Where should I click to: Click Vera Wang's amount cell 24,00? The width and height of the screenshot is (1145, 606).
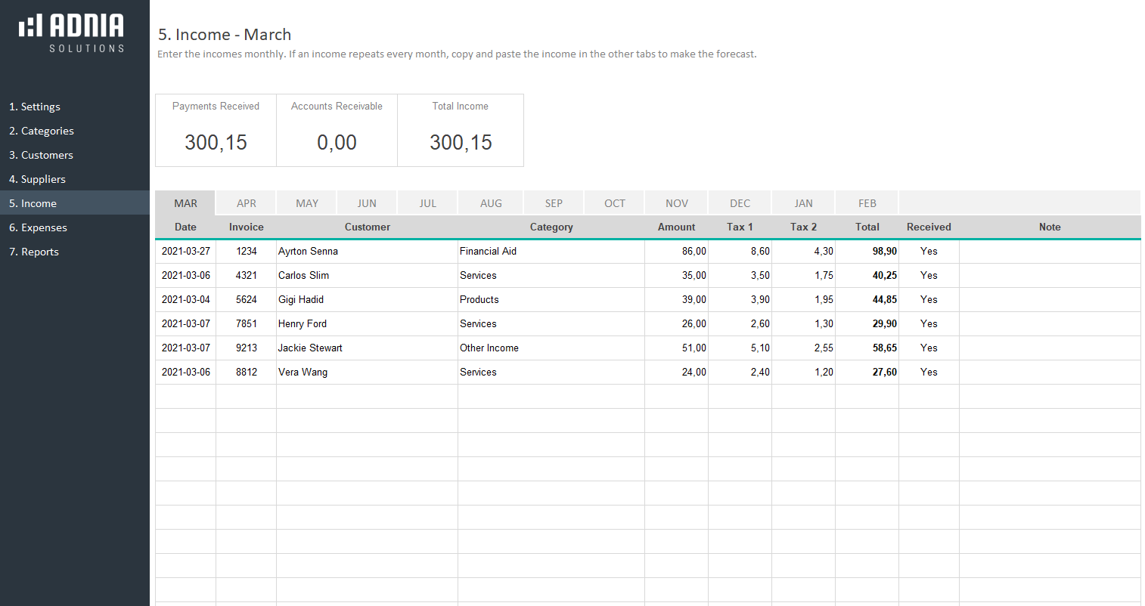(676, 372)
